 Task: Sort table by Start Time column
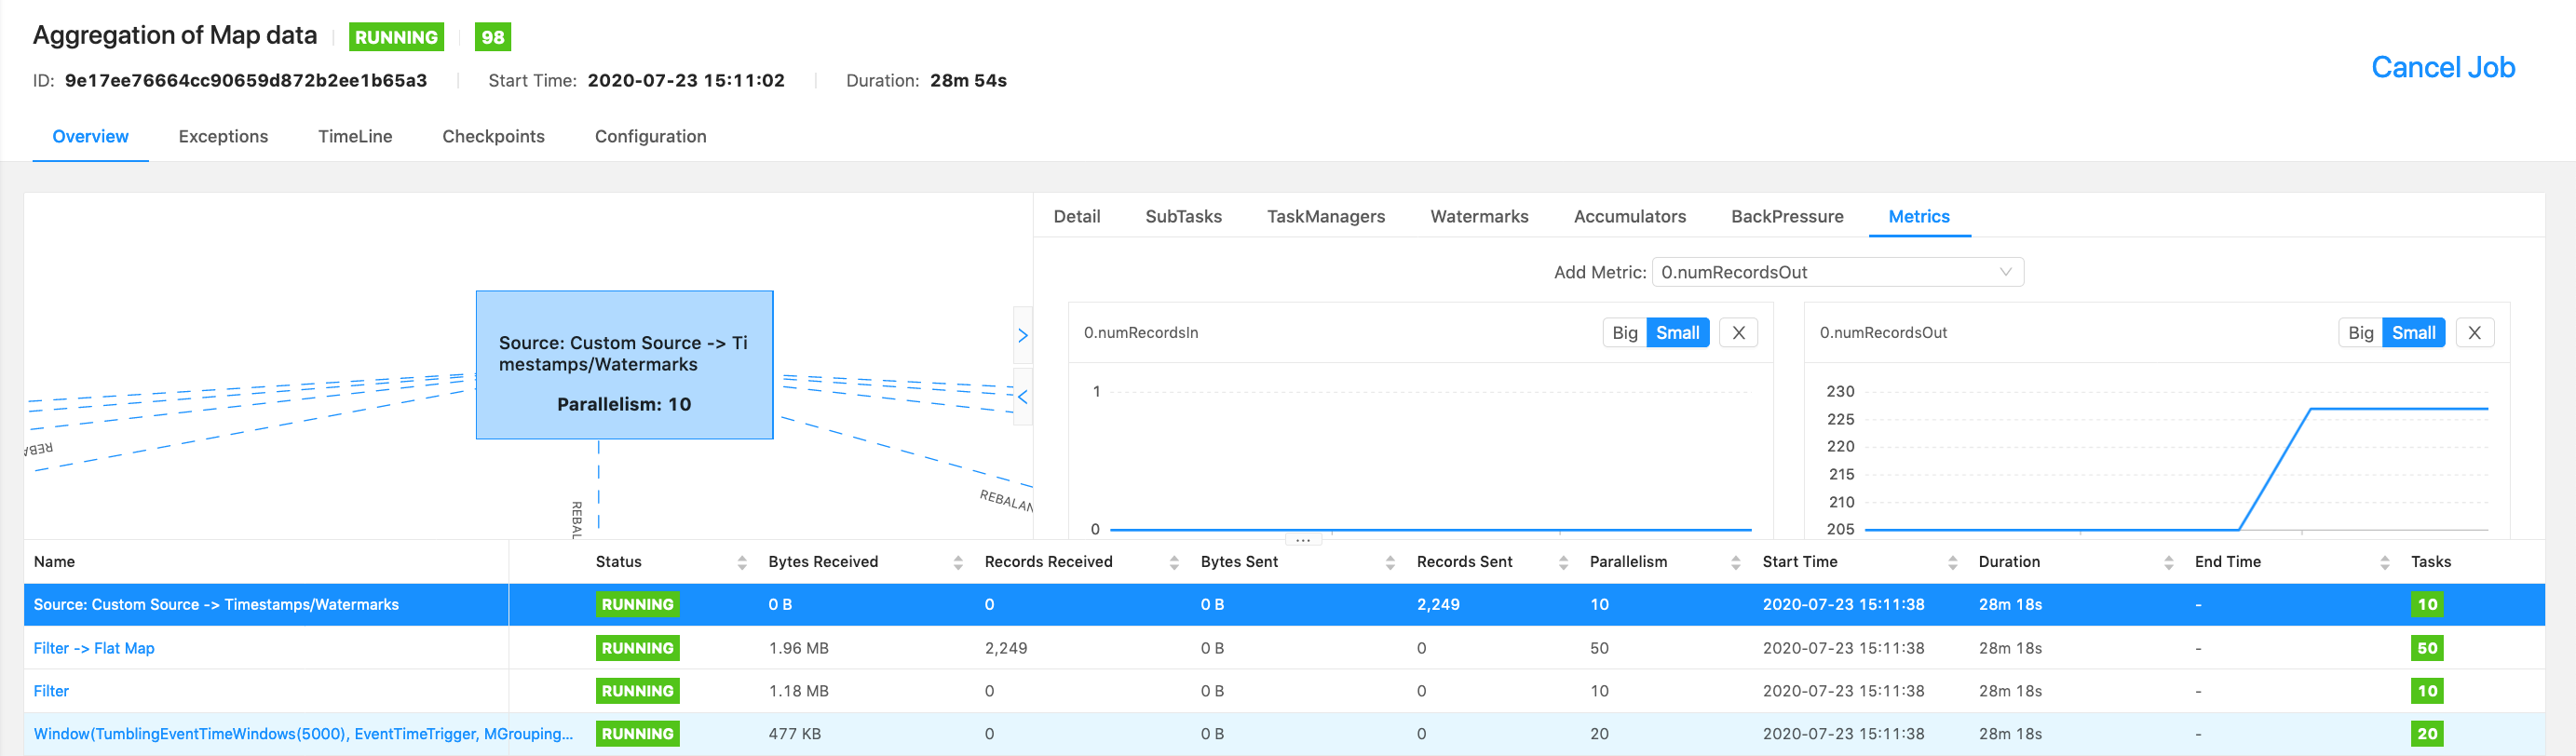tap(1952, 562)
